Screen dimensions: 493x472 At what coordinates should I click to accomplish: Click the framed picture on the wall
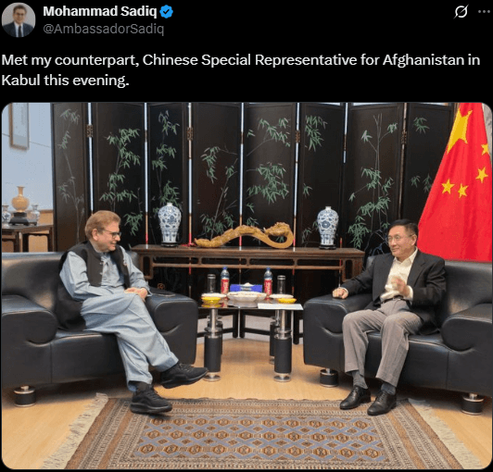point(19,126)
